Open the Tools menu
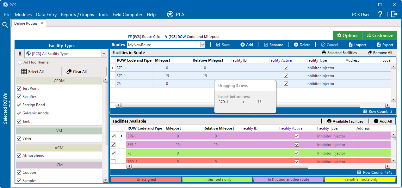This screenshot has height=188, width=402. coord(103,15)
